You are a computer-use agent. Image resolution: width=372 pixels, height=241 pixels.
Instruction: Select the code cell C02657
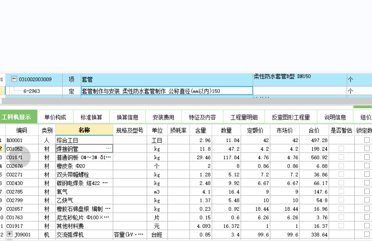(22, 209)
